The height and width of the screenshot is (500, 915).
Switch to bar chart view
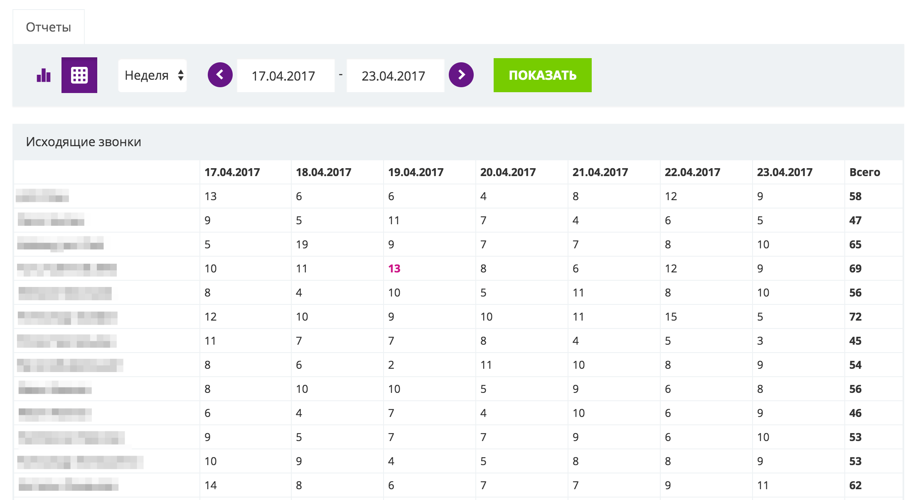[x=44, y=76]
